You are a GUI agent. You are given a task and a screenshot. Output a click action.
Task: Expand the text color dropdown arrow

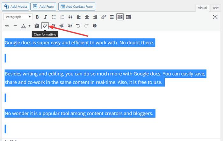pos(29,26)
